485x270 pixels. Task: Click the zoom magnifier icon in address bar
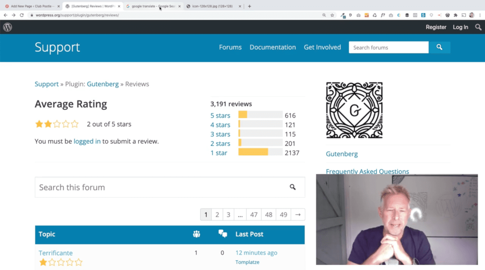(x=324, y=15)
